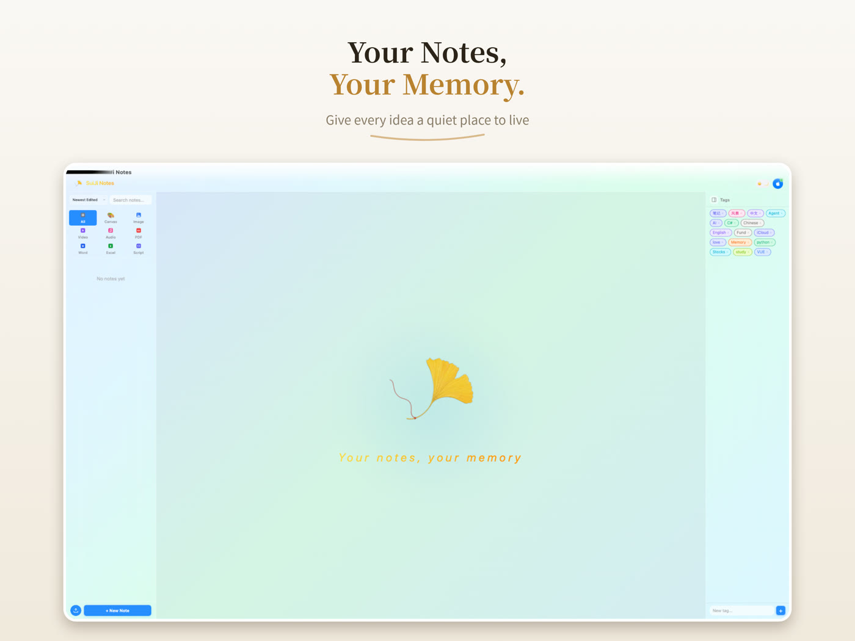Viewport: 855px width, 641px height.
Task: Select the love tag
Action: coord(718,242)
